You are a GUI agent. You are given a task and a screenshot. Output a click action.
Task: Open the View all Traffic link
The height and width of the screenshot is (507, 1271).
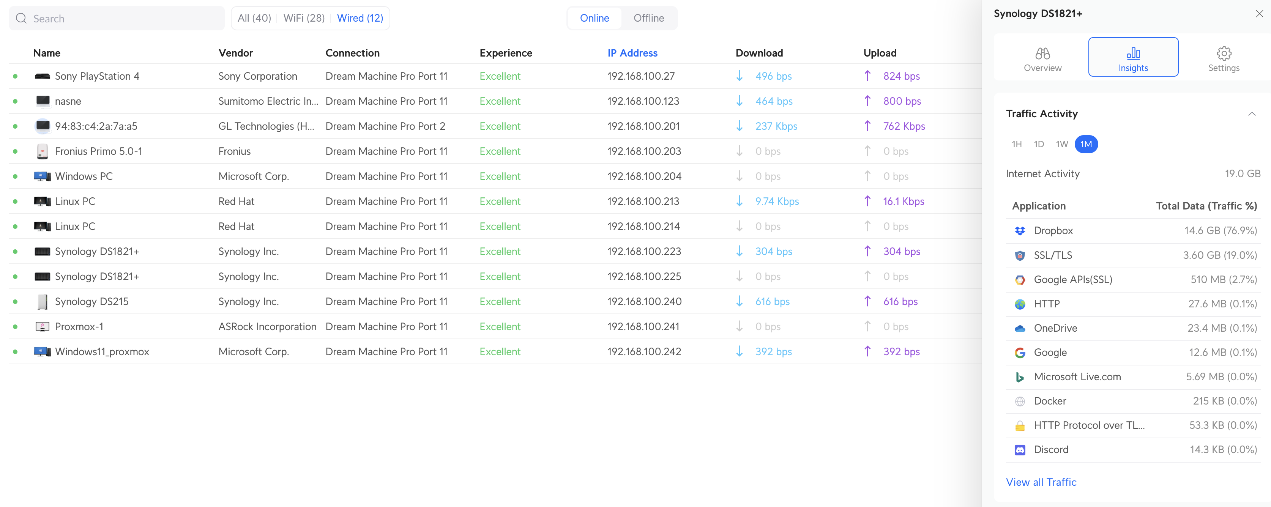(1041, 482)
